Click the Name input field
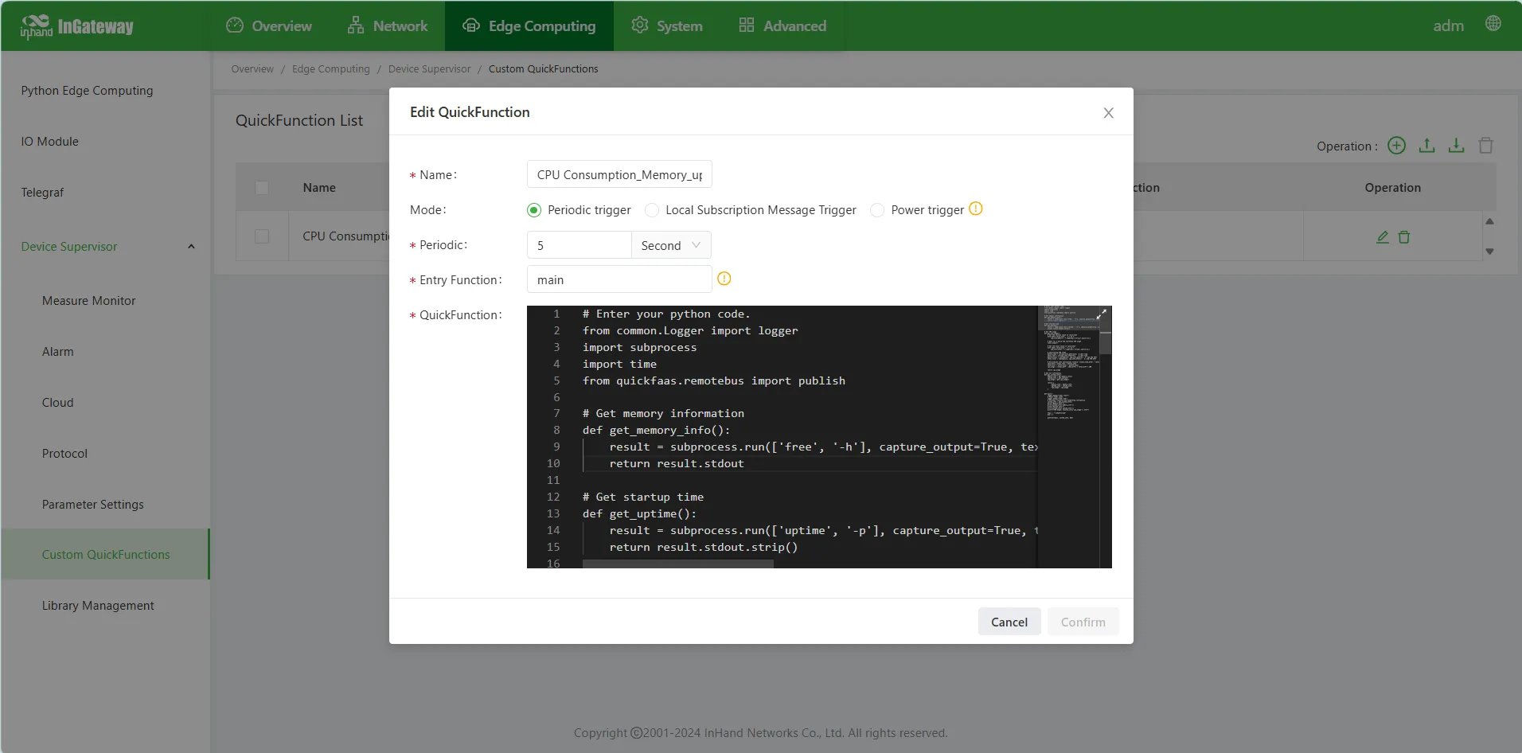 (x=619, y=174)
